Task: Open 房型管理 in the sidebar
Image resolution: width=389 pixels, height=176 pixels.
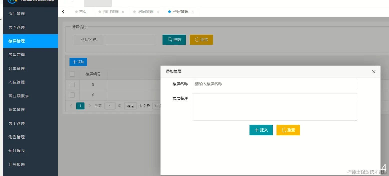Action: pyautogui.click(x=30, y=55)
